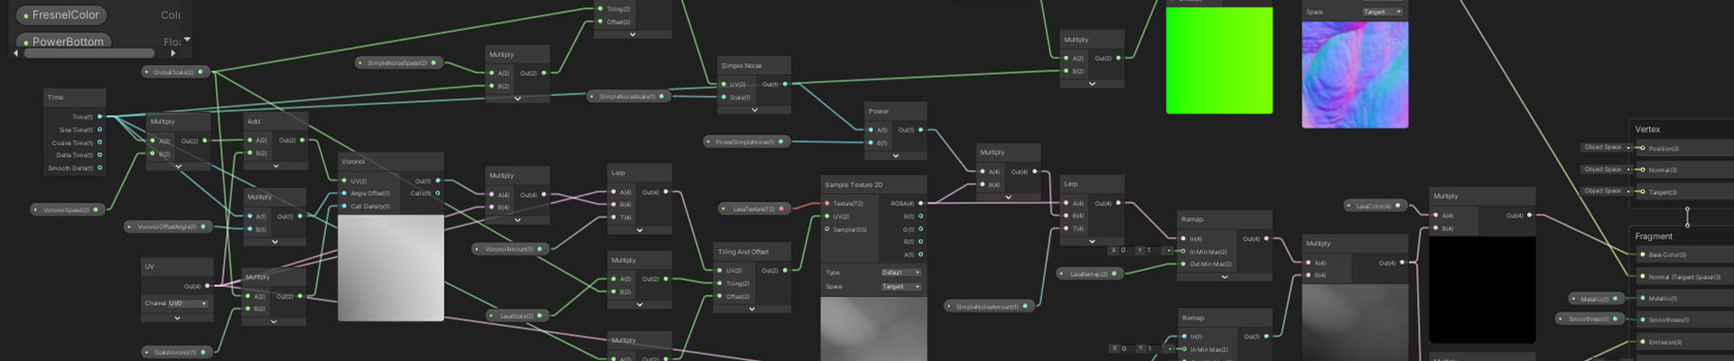
Task: Select the VoronoiAmount(1) property node
Action: (x=510, y=249)
